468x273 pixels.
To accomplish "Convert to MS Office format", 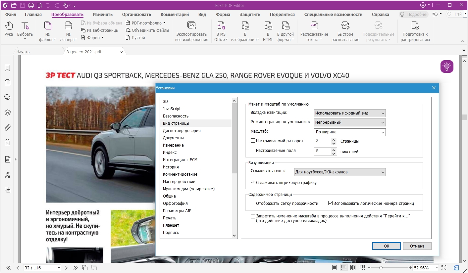I will coord(221,31).
